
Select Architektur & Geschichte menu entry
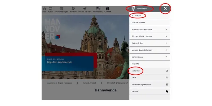coord(149,29)
